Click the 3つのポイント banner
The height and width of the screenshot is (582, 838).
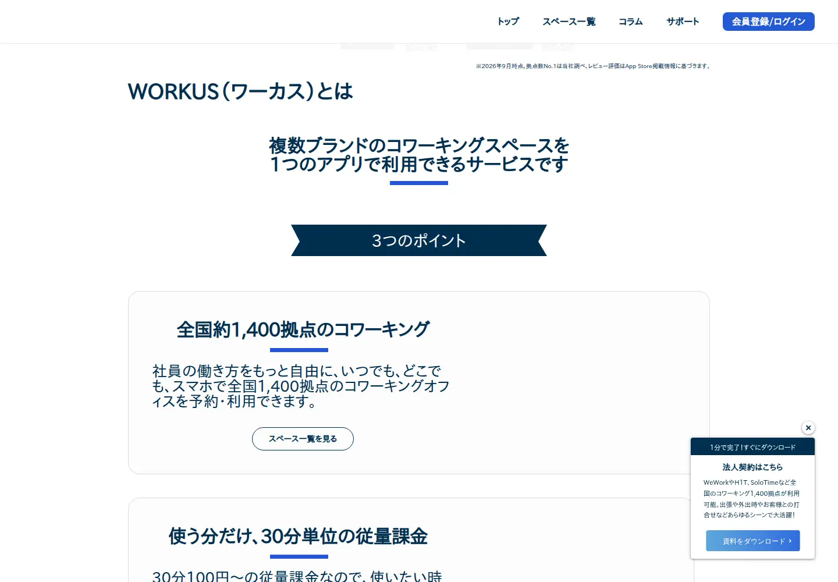point(419,240)
